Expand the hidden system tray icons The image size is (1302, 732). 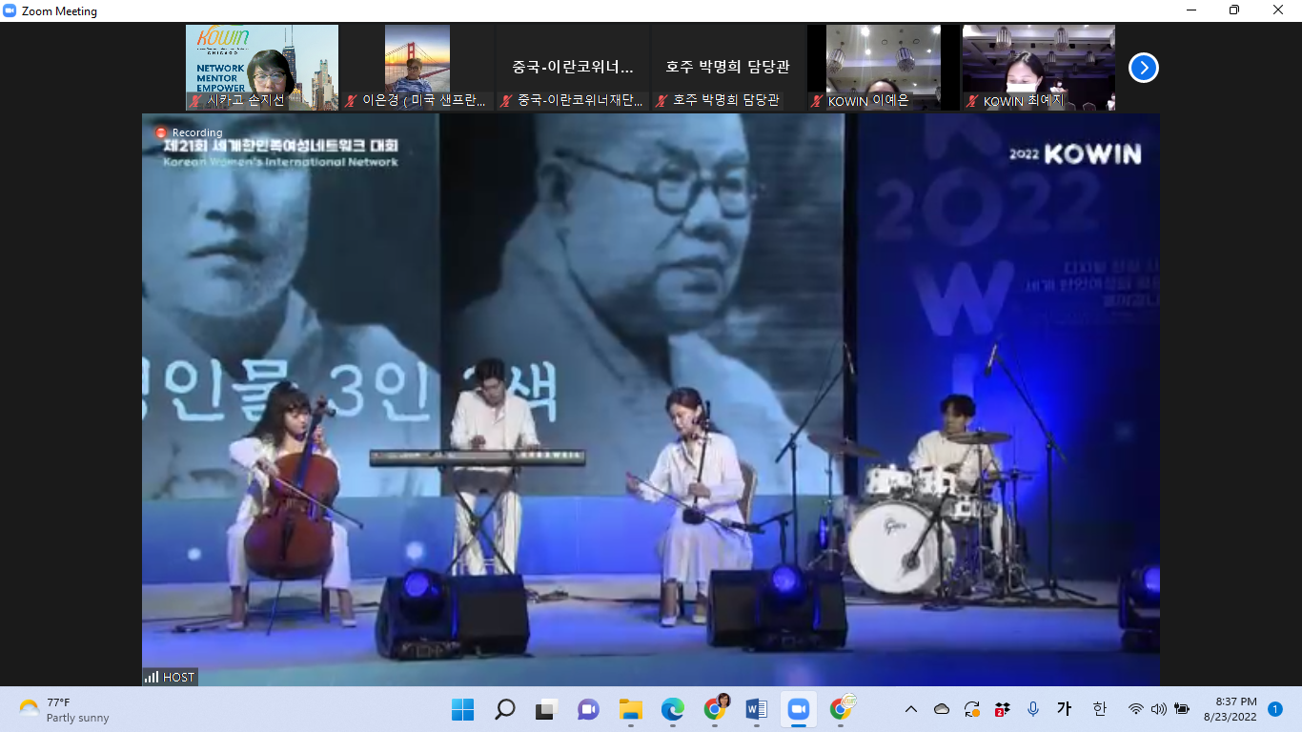(911, 709)
